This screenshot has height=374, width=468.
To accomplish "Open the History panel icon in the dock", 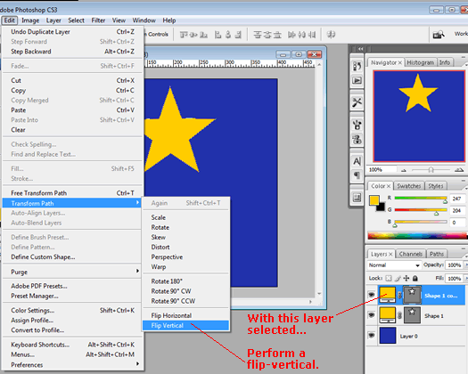I will tap(357, 66).
